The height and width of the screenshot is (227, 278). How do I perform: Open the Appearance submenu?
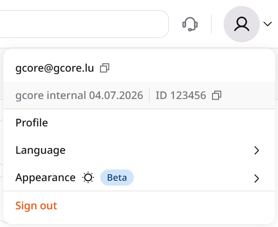click(x=139, y=177)
